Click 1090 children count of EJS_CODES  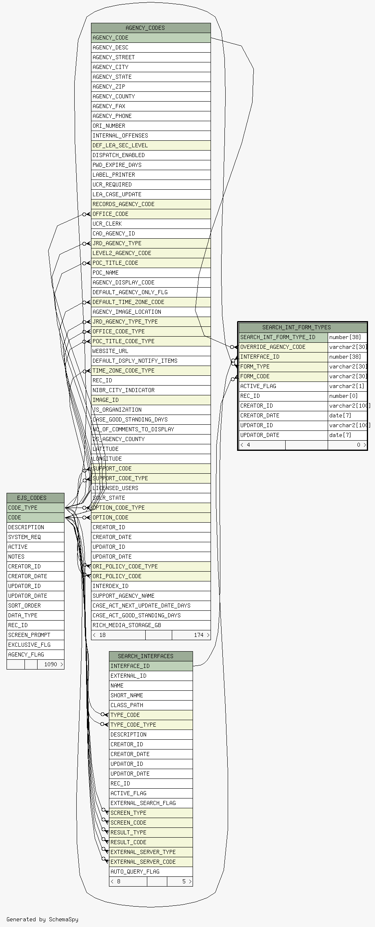tap(51, 664)
